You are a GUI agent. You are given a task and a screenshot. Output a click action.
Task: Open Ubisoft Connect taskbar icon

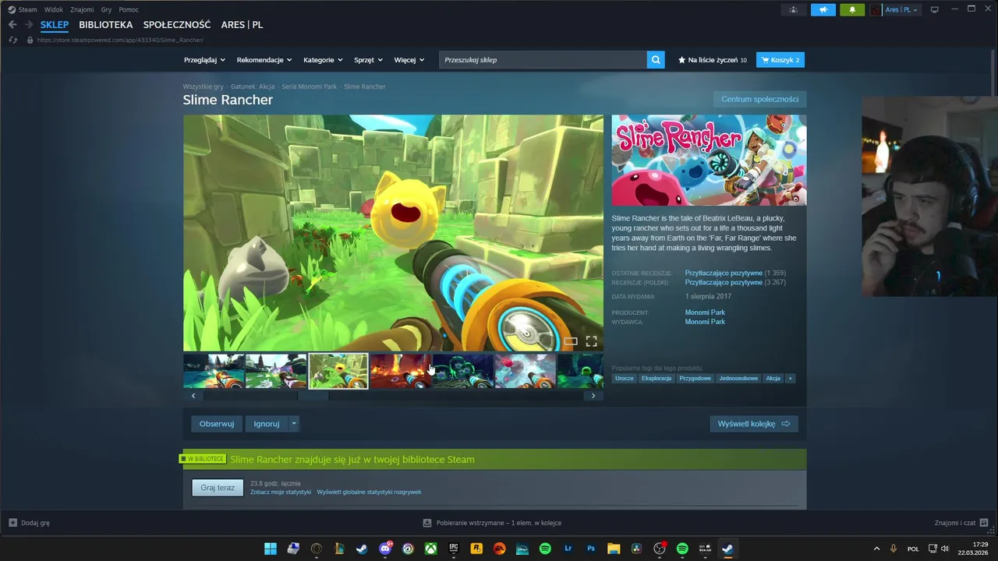[x=408, y=549]
